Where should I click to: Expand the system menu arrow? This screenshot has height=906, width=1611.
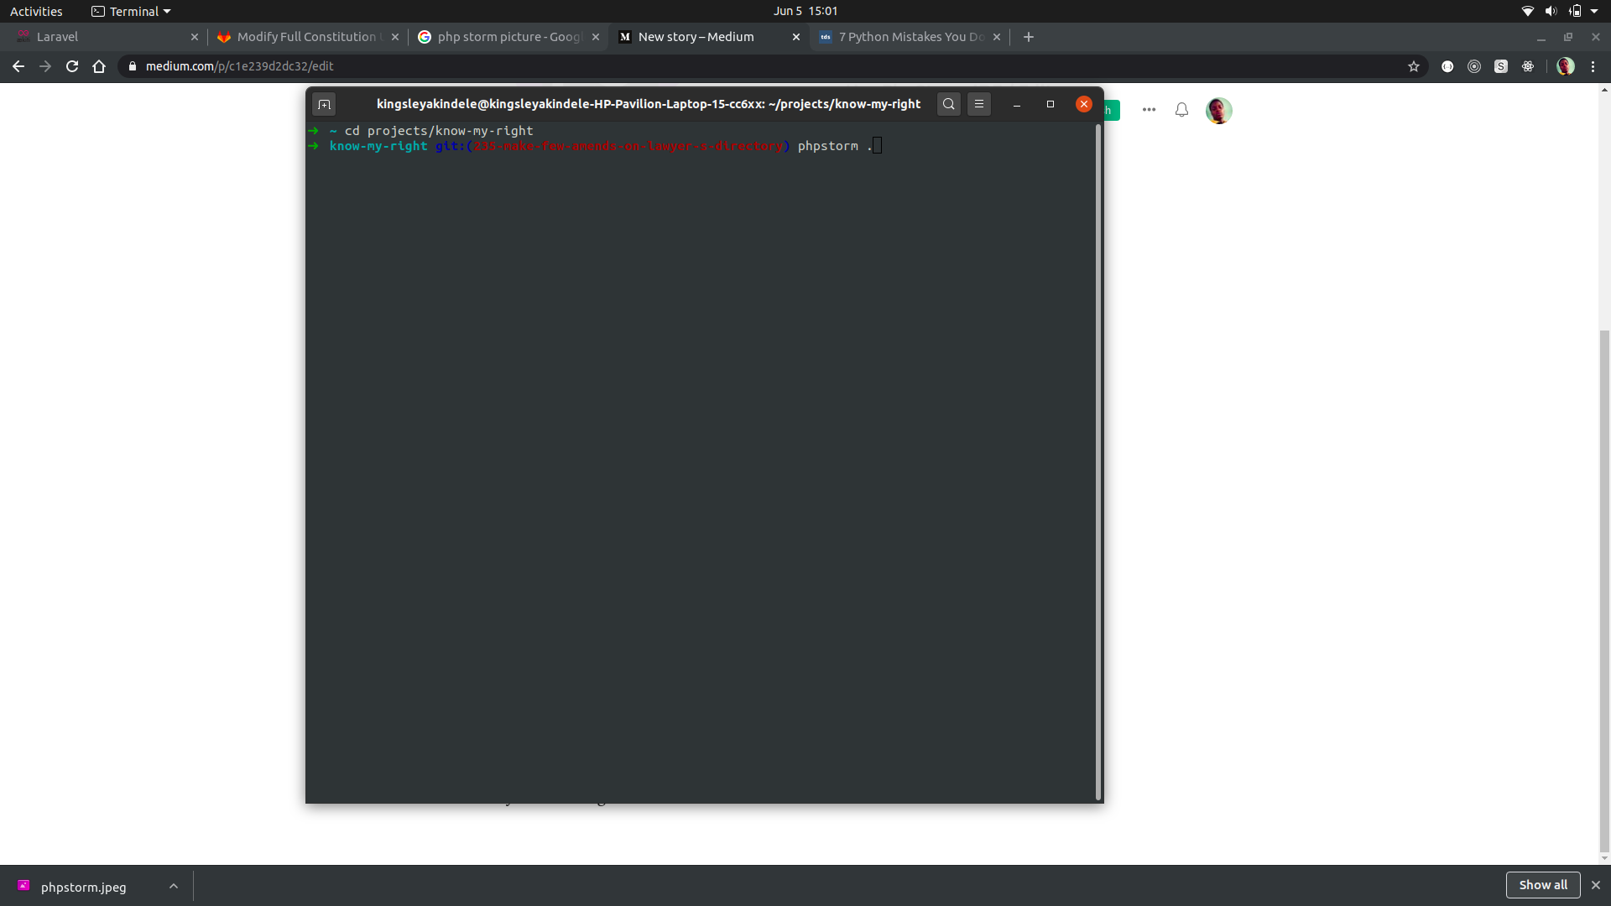click(x=1594, y=11)
